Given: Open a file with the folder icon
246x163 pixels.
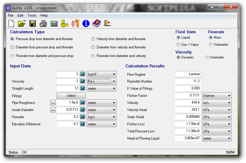Looking at the screenshot, I should (22, 23).
